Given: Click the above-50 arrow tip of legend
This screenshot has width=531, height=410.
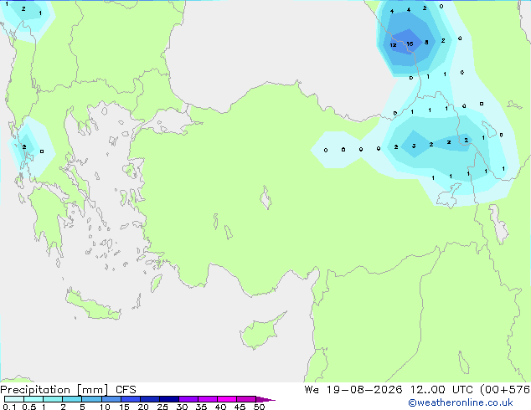Looking at the screenshot, I should pyautogui.click(x=265, y=399).
